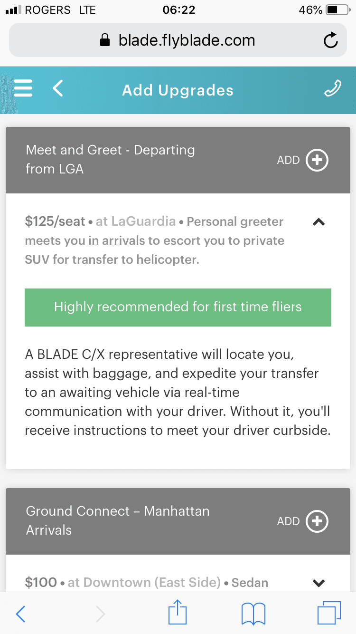Tap the phone call icon
Viewport: 356px width, 634px height.
pyautogui.click(x=332, y=88)
